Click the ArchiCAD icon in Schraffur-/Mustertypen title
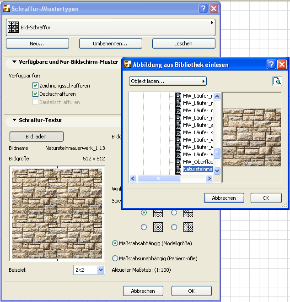 (6, 8)
